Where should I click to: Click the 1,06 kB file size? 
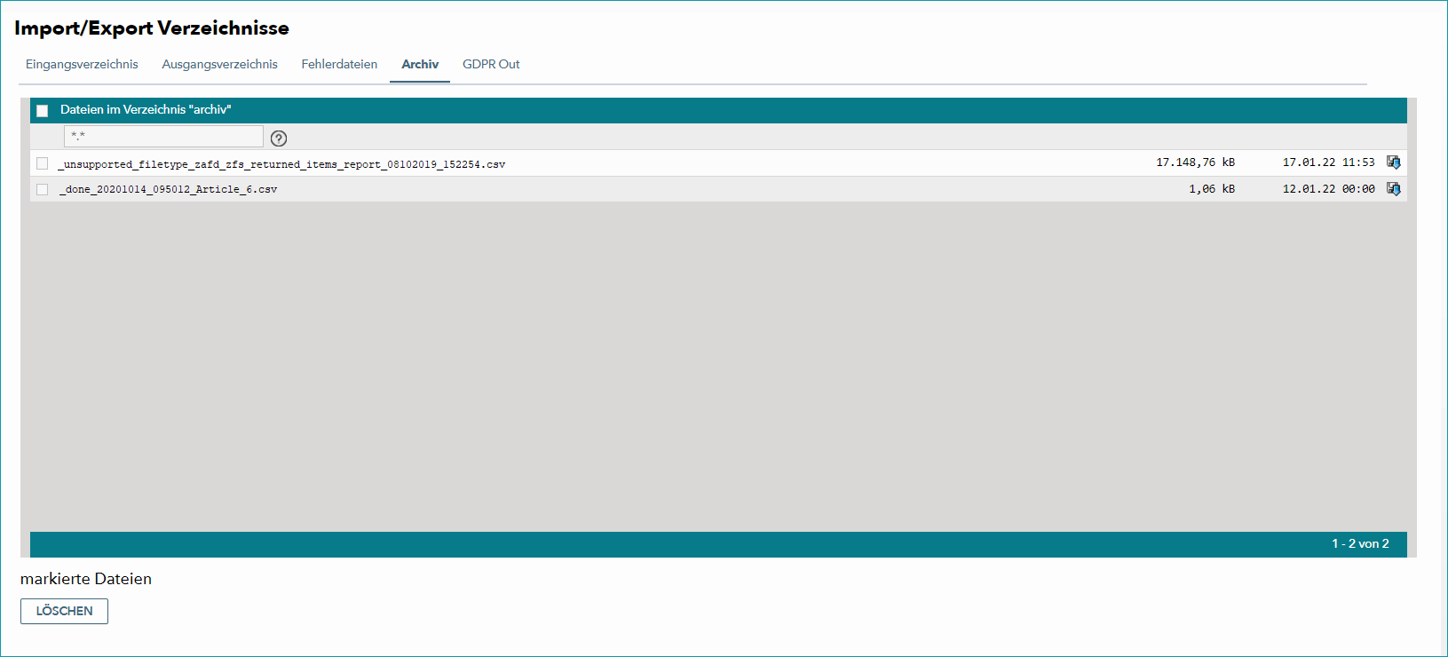(x=1212, y=189)
